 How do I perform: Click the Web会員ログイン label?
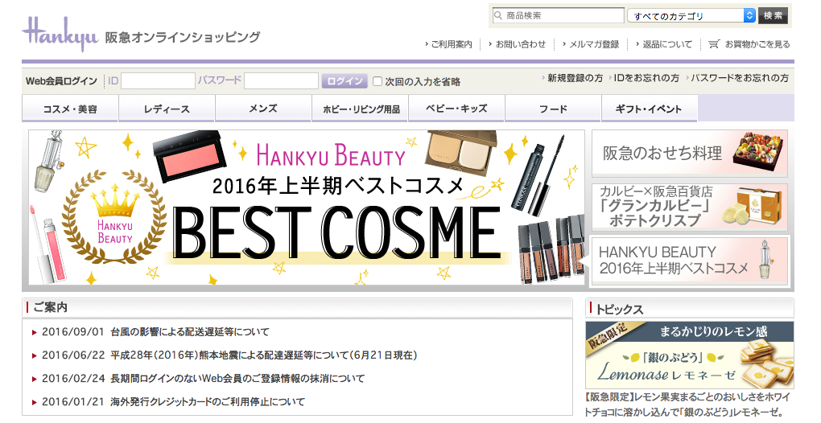click(x=61, y=81)
